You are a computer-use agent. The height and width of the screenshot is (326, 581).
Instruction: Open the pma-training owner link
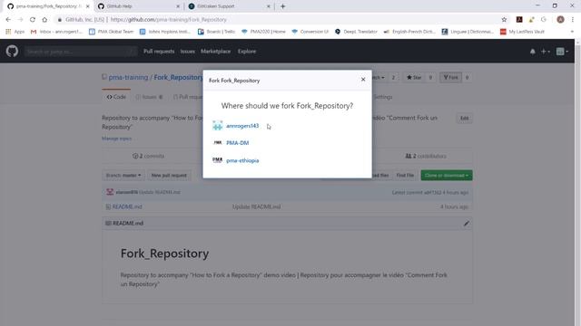[128, 77]
